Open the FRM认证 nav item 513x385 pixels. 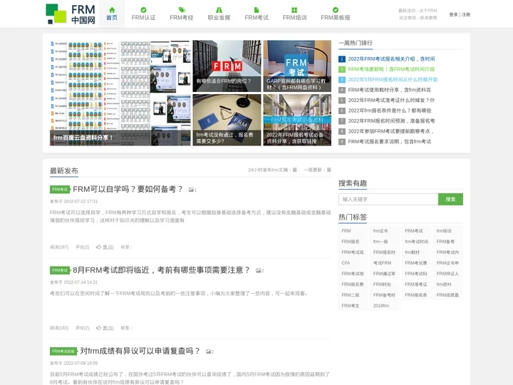click(x=144, y=14)
